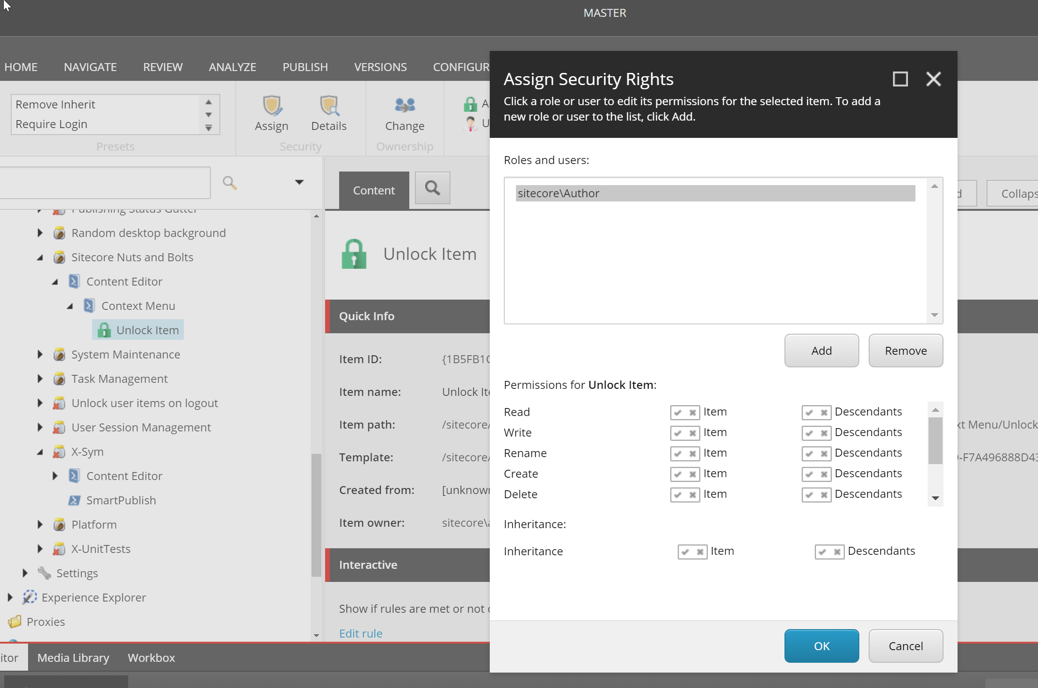Click the Assign security shield icon
The width and height of the screenshot is (1038, 688).
coord(272,105)
